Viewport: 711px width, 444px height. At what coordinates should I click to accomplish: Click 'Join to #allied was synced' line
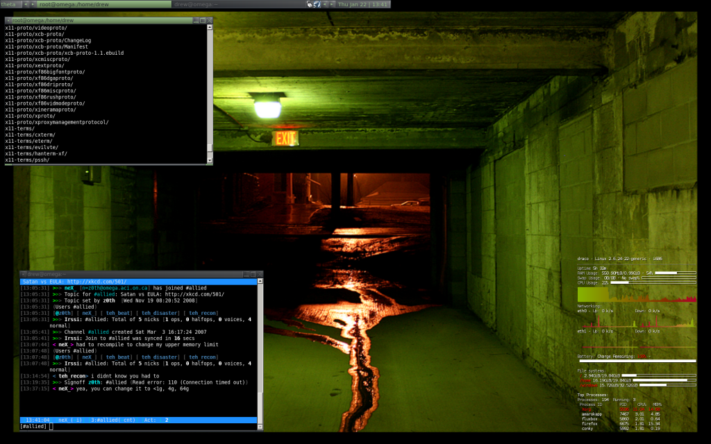[108, 338]
